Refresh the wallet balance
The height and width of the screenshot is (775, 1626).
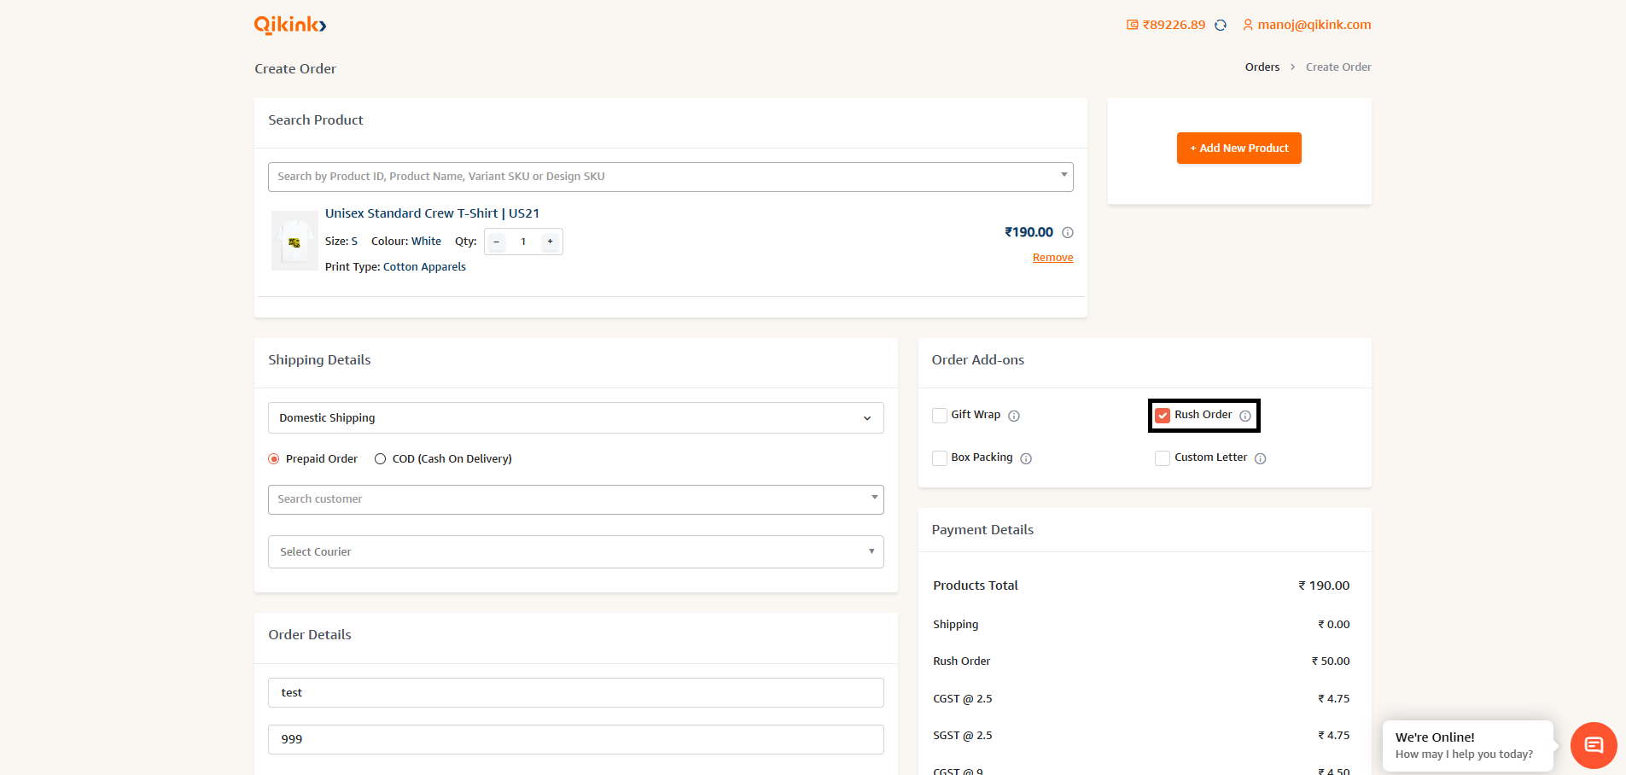(x=1221, y=25)
